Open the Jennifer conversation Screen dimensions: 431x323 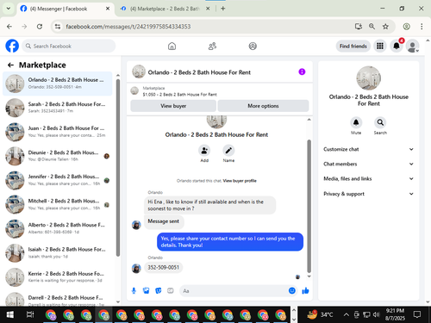(x=58, y=180)
